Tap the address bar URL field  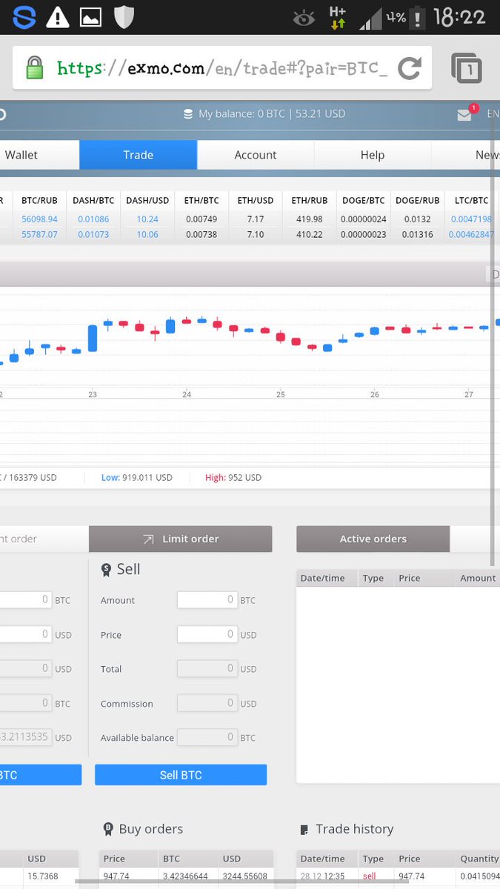pos(222,68)
